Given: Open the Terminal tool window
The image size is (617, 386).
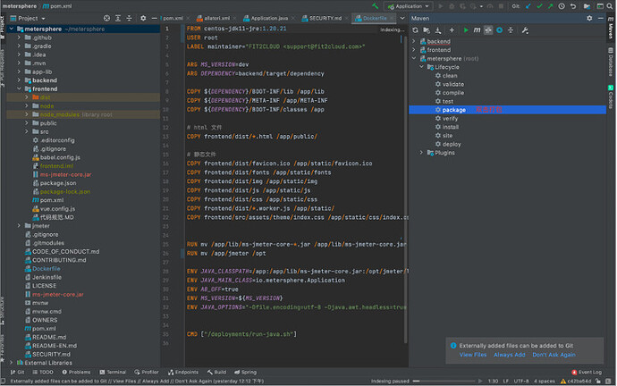Looking at the screenshot, I should coord(113,372).
